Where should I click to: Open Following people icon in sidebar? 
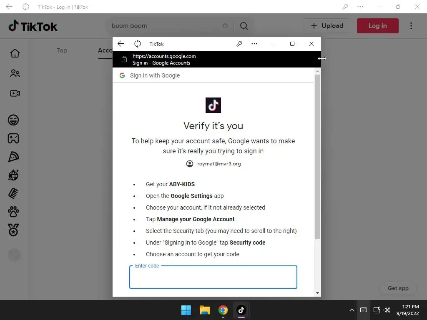pyautogui.click(x=15, y=73)
